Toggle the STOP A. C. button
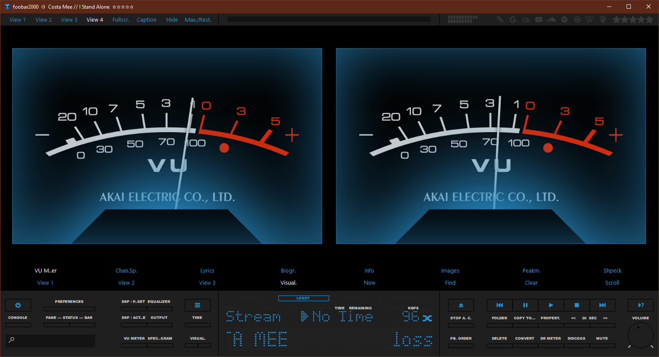 pos(461,325)
